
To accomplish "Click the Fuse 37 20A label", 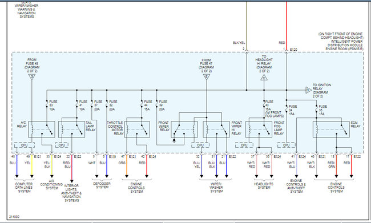I will click(98, 106).
